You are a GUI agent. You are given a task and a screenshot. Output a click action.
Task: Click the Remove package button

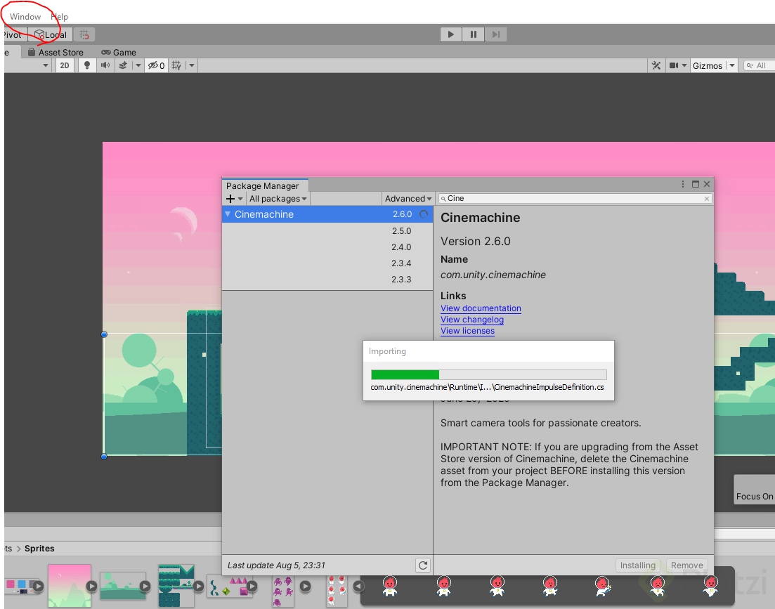coord(686,565)
